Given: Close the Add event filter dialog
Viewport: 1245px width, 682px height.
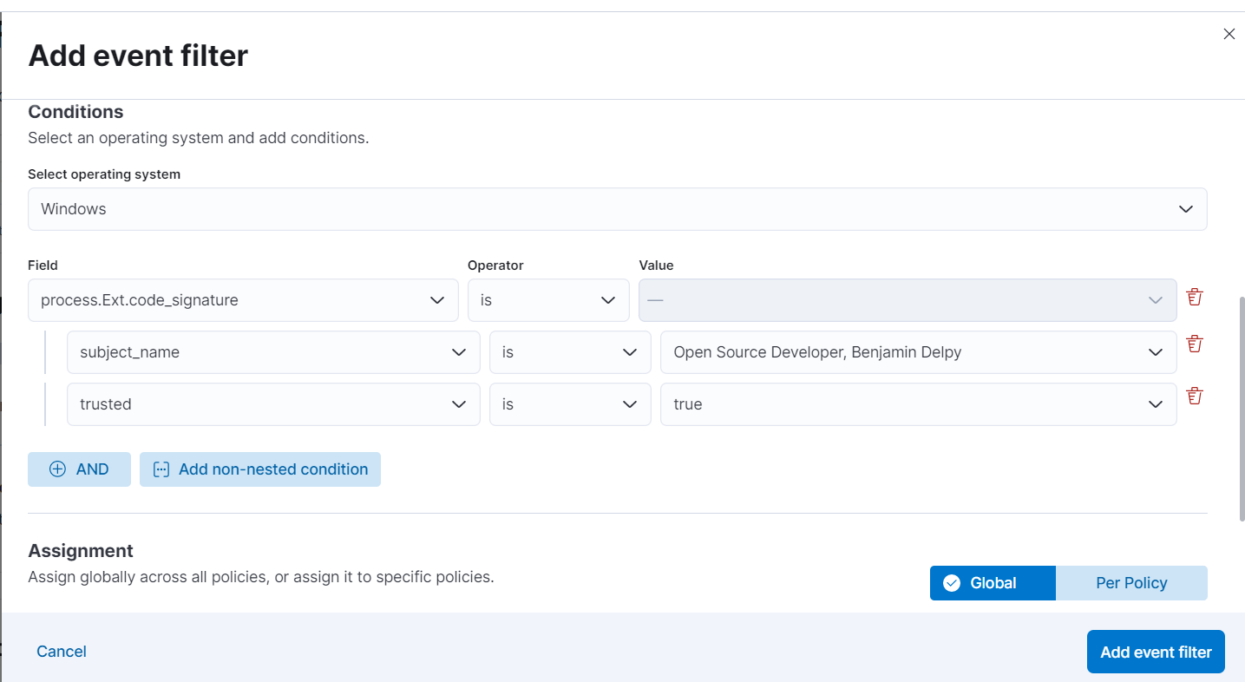Looking at the screenshot, I should pos(1229,34).
